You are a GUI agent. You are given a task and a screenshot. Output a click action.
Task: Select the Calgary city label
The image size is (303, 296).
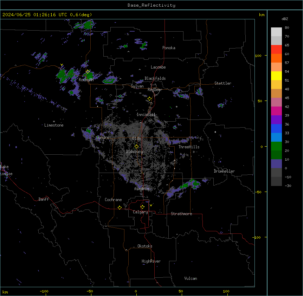coord(141,212)
